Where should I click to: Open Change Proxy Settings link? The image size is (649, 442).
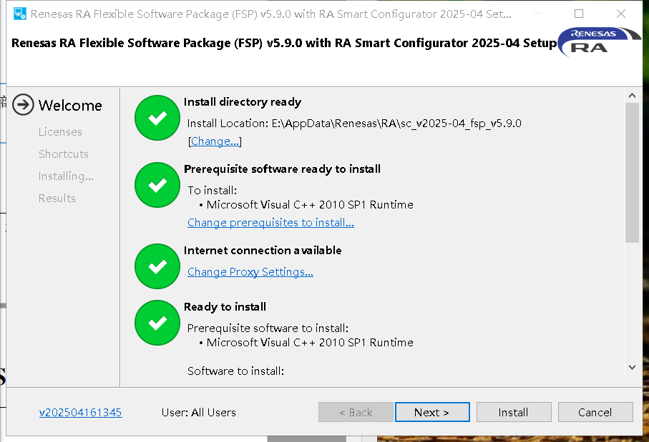(x=250, y=272)
